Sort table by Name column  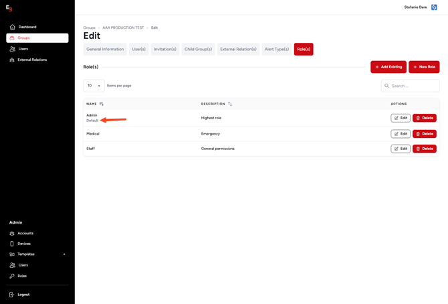click(102, 104)
